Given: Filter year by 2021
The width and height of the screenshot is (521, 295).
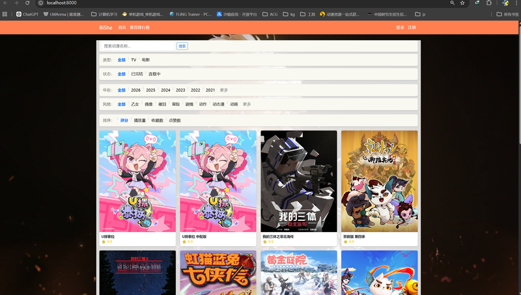Looking at the screenshot, I should (x=210, y=90).
